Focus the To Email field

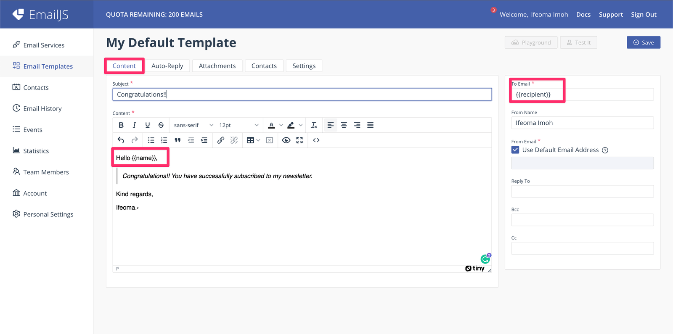[x=583, y=95]
